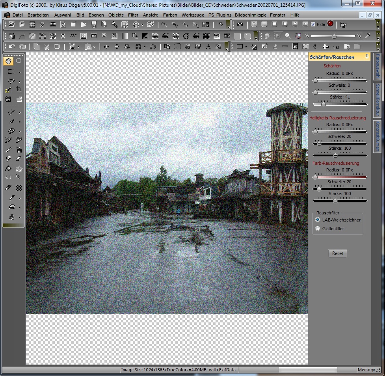Click the scissors Cut icon
This screenshot has height=376, width=385.
pyautogui.click(x=46, y=47)
